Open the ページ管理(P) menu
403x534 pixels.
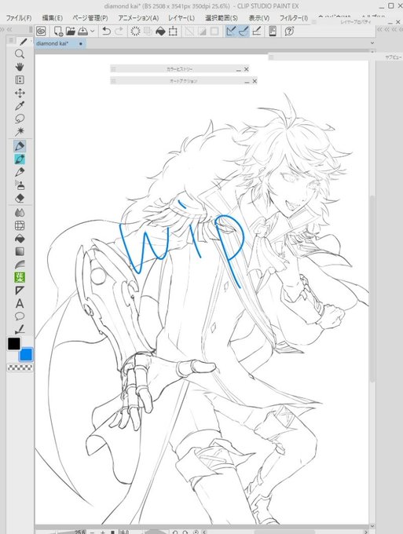pos(90,18)
